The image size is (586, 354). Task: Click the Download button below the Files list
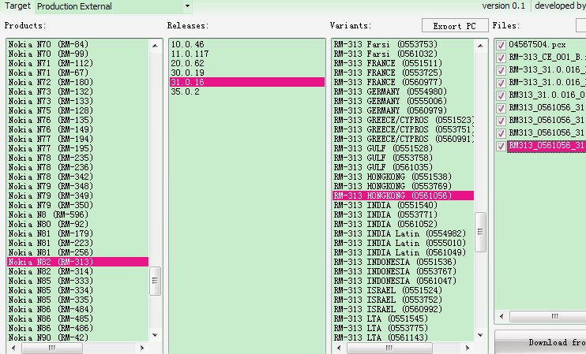540,342
